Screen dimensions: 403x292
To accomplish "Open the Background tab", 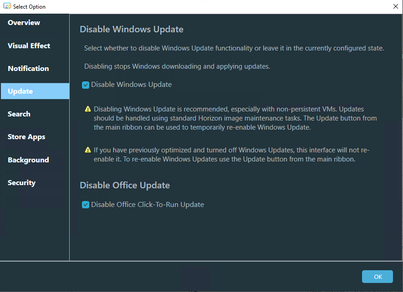I will pos(28,160).
